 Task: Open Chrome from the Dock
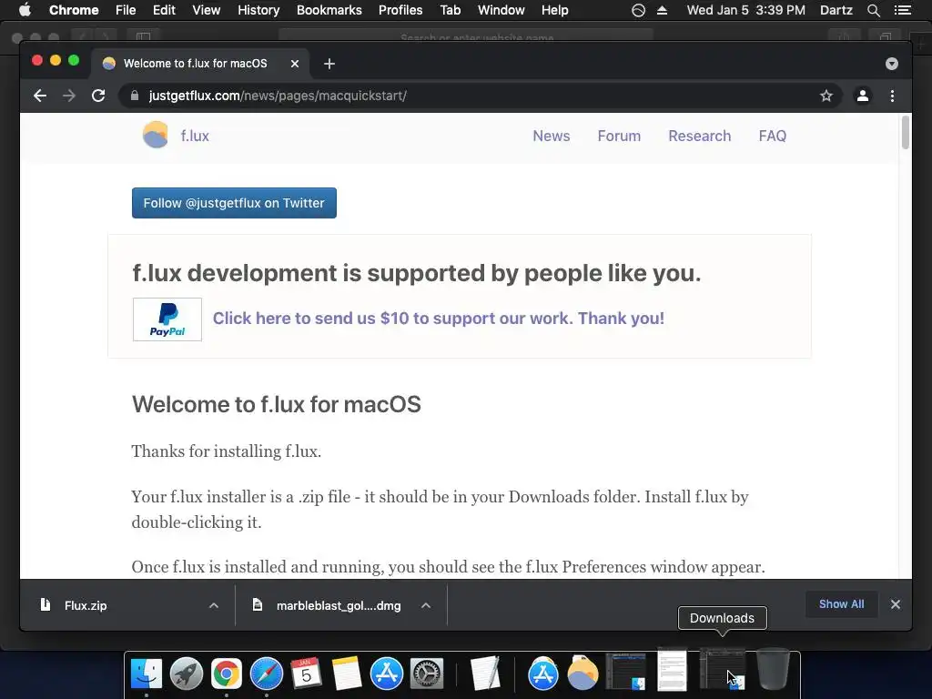[x=227, y=674]
